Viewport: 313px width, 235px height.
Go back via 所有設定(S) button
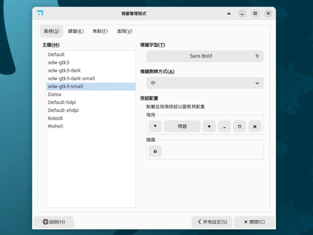(211, 222)
